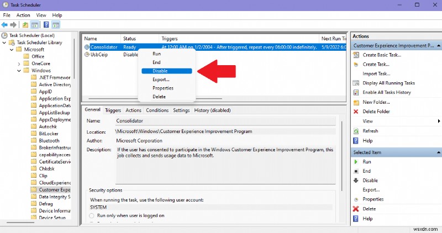
Task: Sort by the Triggers column header
Action: 239,39
